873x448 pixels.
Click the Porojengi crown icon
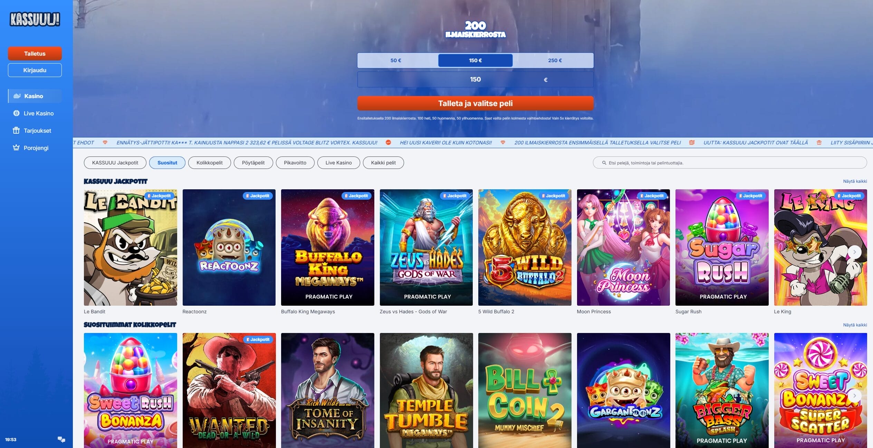pyautogui.click(x=16, y=148)
